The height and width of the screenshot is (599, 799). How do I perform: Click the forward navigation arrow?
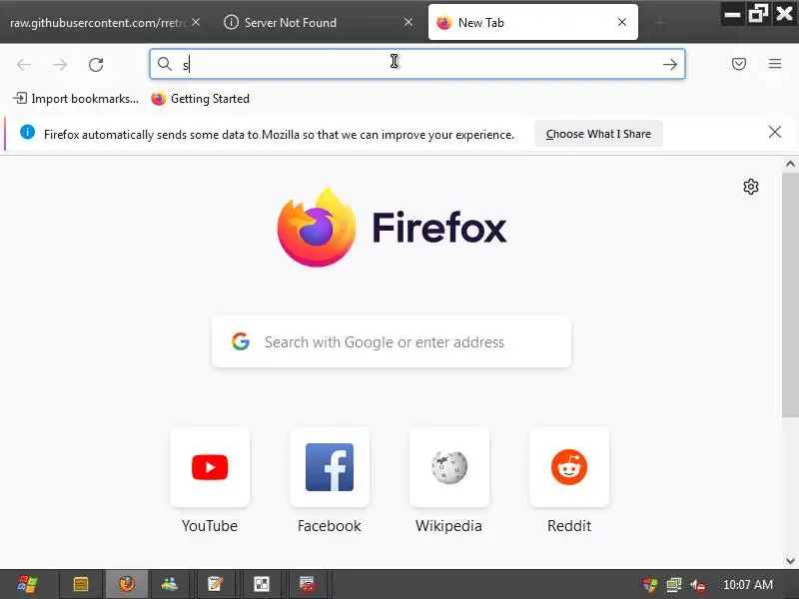tap(60, 64)
